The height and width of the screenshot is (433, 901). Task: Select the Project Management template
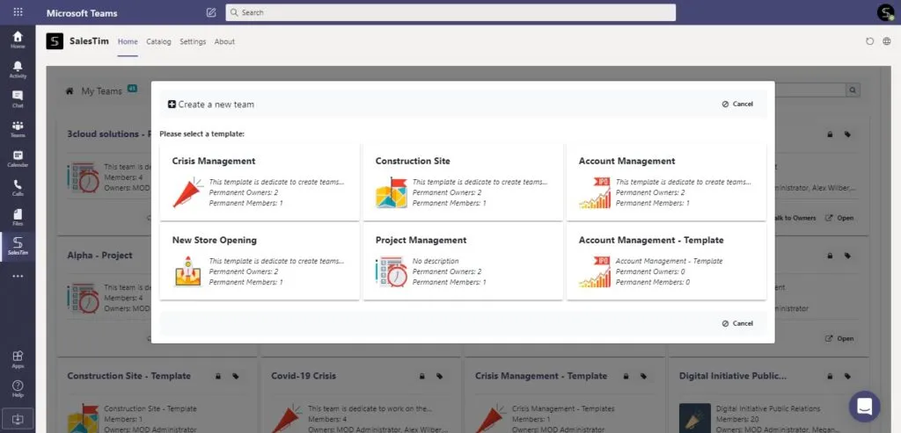463,261
